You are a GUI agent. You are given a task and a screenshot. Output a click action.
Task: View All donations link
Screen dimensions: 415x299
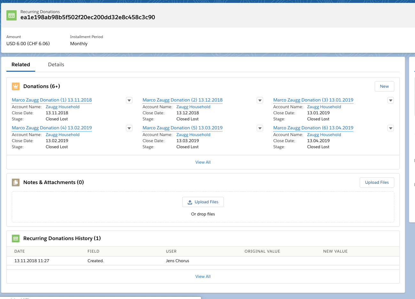click(x=203, y=162)
